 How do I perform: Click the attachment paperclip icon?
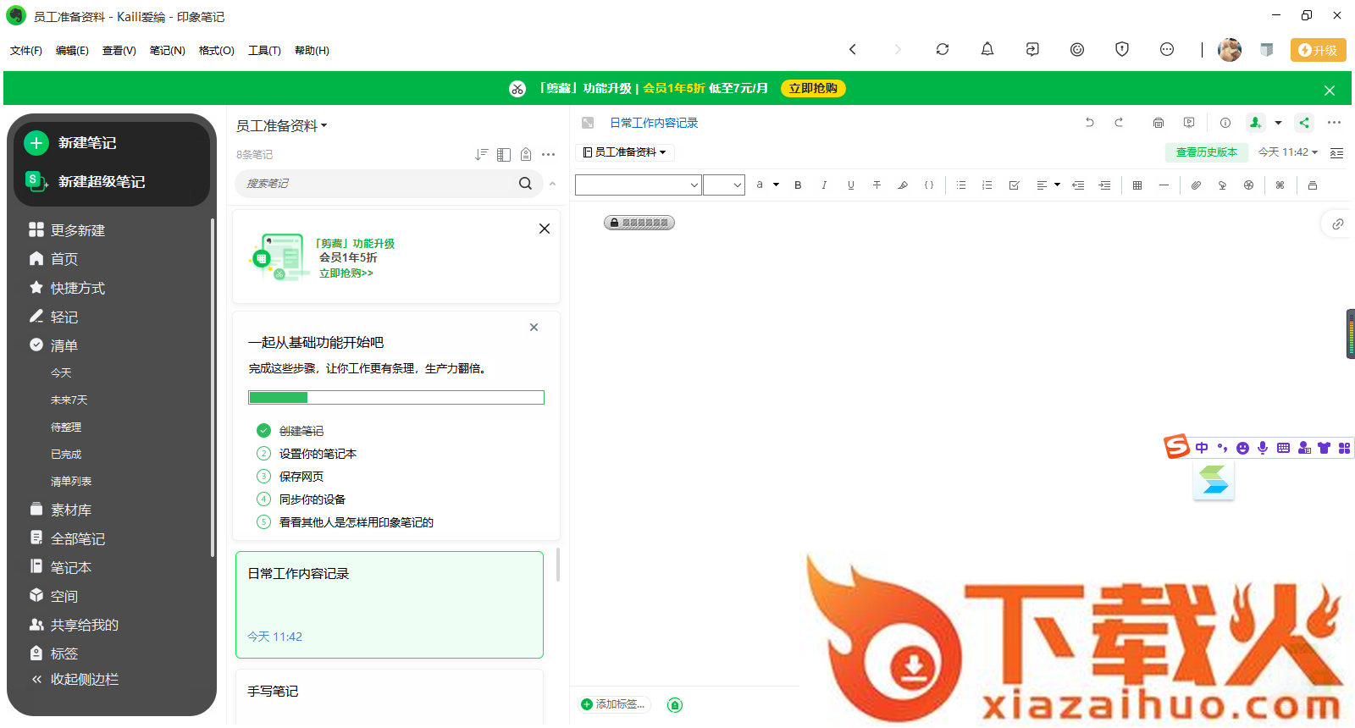point(1196,185)
